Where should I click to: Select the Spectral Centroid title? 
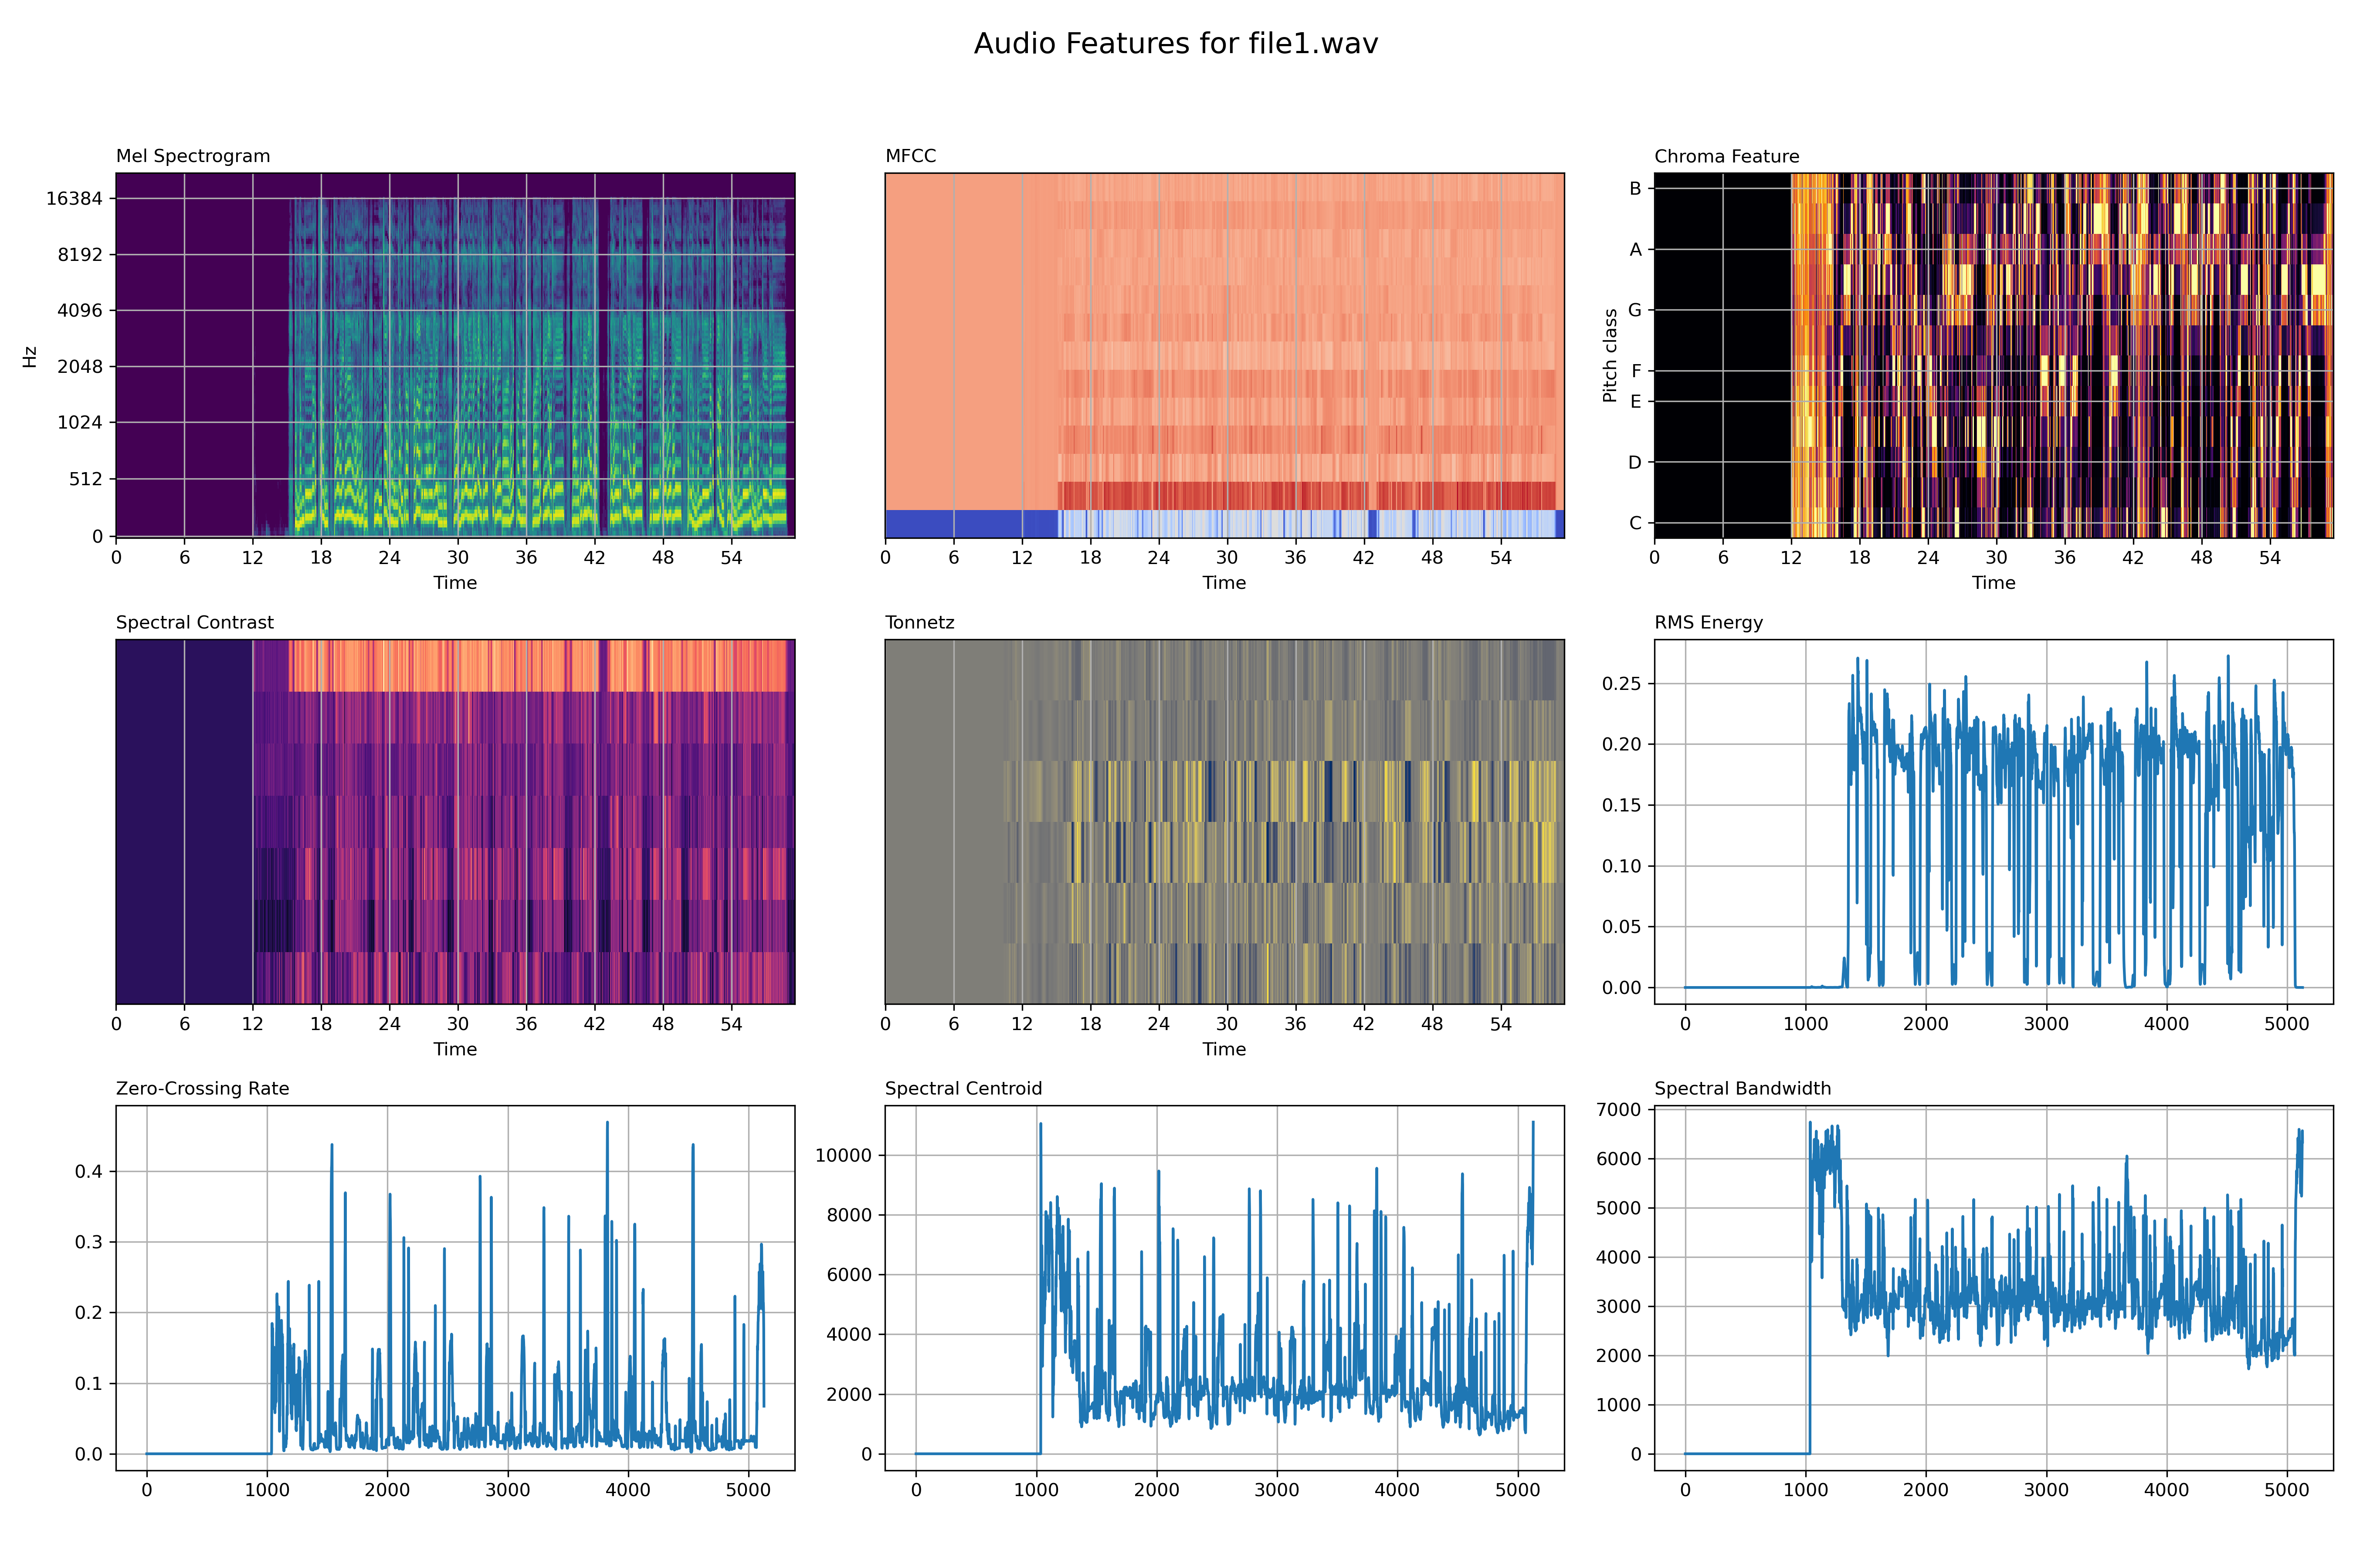tap(963, 1088)
